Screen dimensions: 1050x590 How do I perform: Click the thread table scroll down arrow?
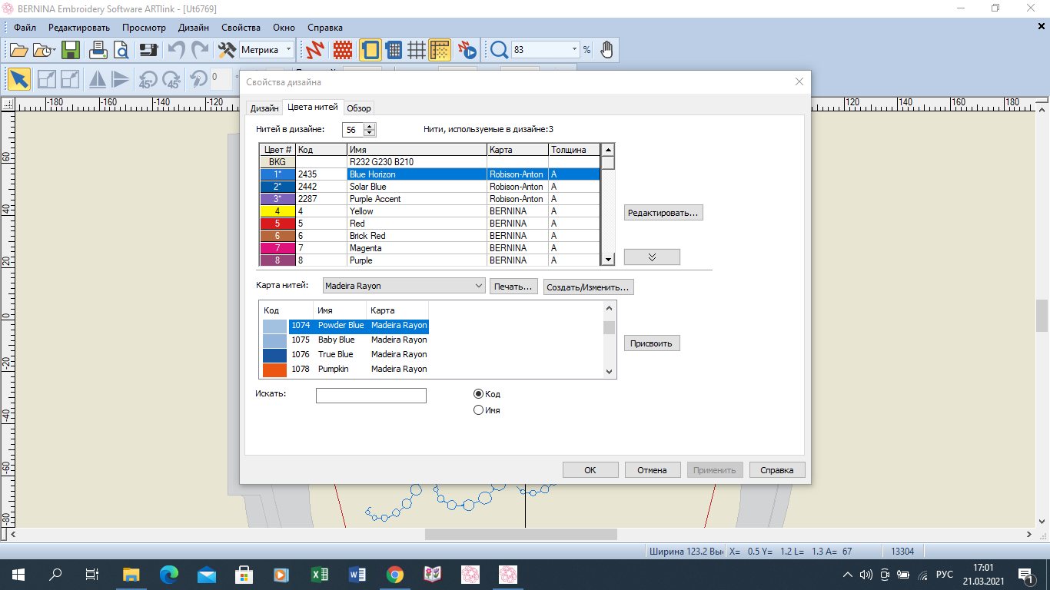pyautogui.click(x=608, y=260)
